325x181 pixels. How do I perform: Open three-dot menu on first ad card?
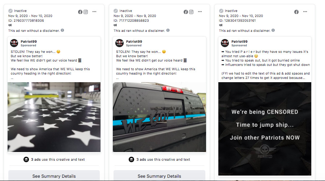click(94, 12)
